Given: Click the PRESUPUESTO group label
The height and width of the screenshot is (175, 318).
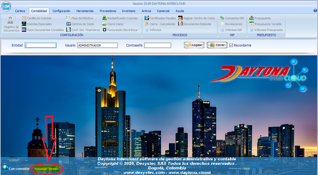Looking at the screenshot, I should tap(266, 35).
